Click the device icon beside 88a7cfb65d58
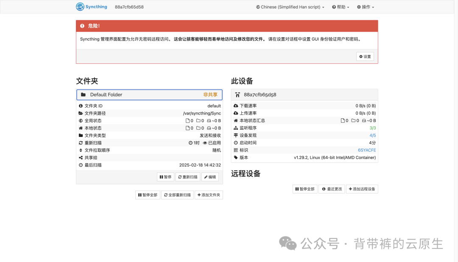Screen dimensions: 458x262 click(x=237, y=95)
